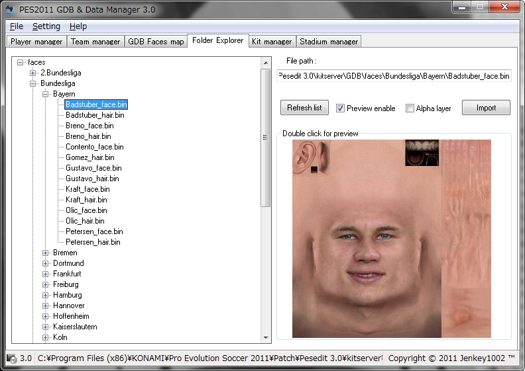
Task: Select Badstuber_face.bin in the tree
Action: tap(96, 104)
